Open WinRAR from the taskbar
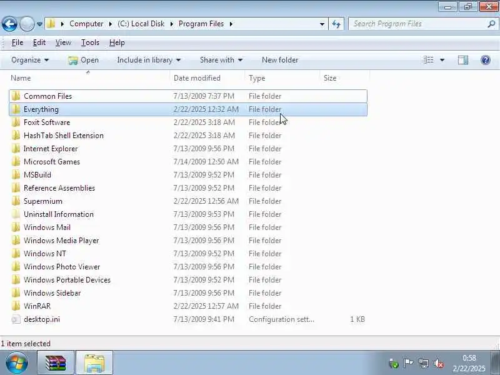Viewport: 500px width, 375px height. click(x=56, y=363)
